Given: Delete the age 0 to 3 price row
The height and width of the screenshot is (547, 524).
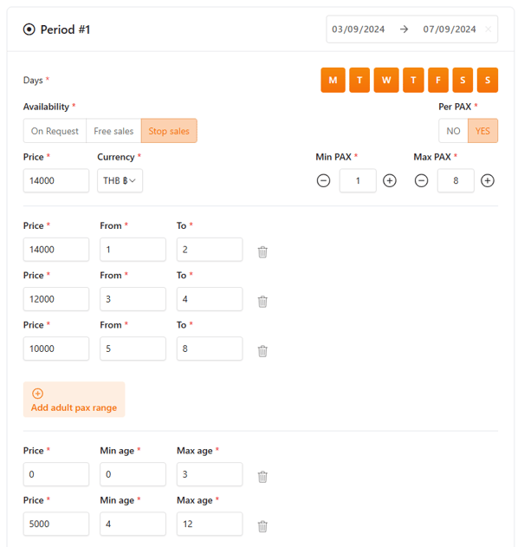Looking at the screenshot, I should pyautogui.click(x=262, y=476).
